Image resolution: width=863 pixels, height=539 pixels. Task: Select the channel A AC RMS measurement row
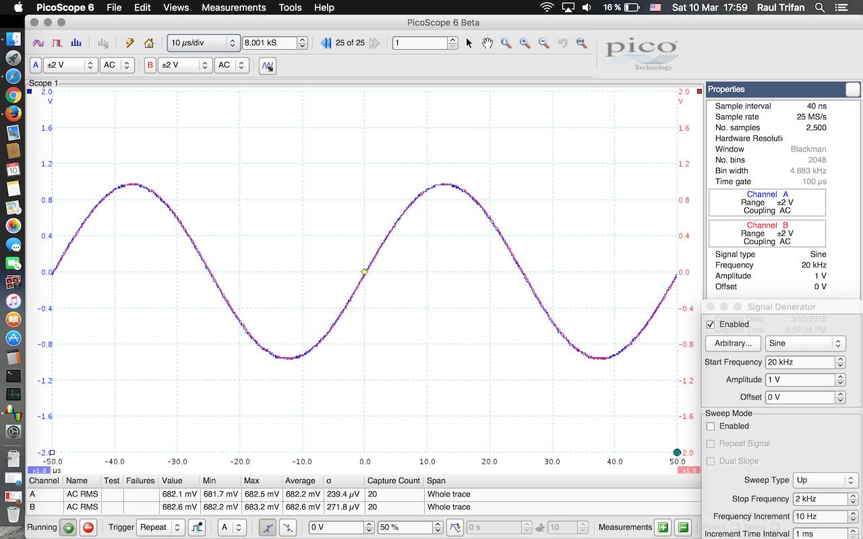364,494
